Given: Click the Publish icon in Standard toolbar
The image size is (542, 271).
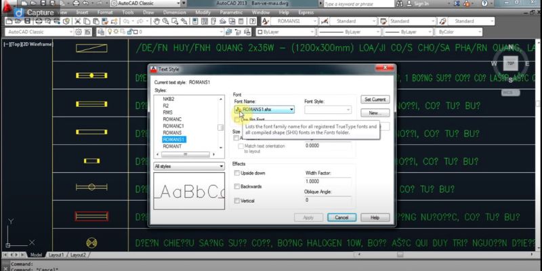Looking at the screenshot, I should click(x=57, y=21).
